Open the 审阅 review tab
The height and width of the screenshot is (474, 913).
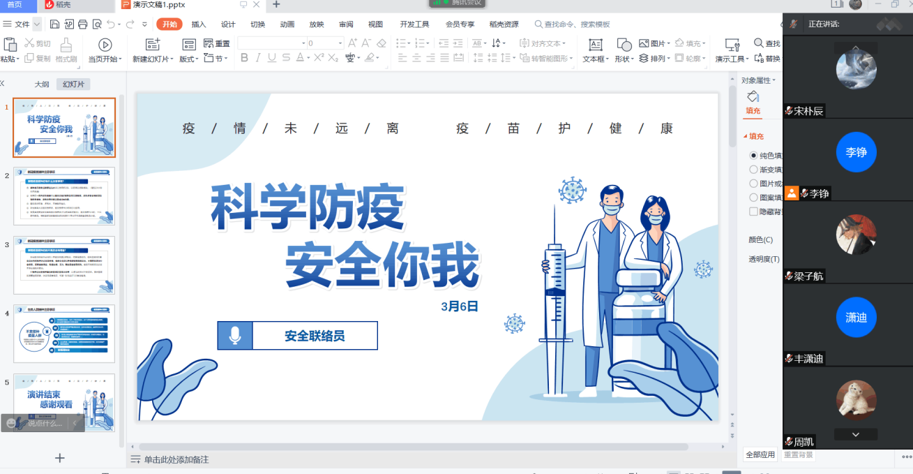[346, 24]
